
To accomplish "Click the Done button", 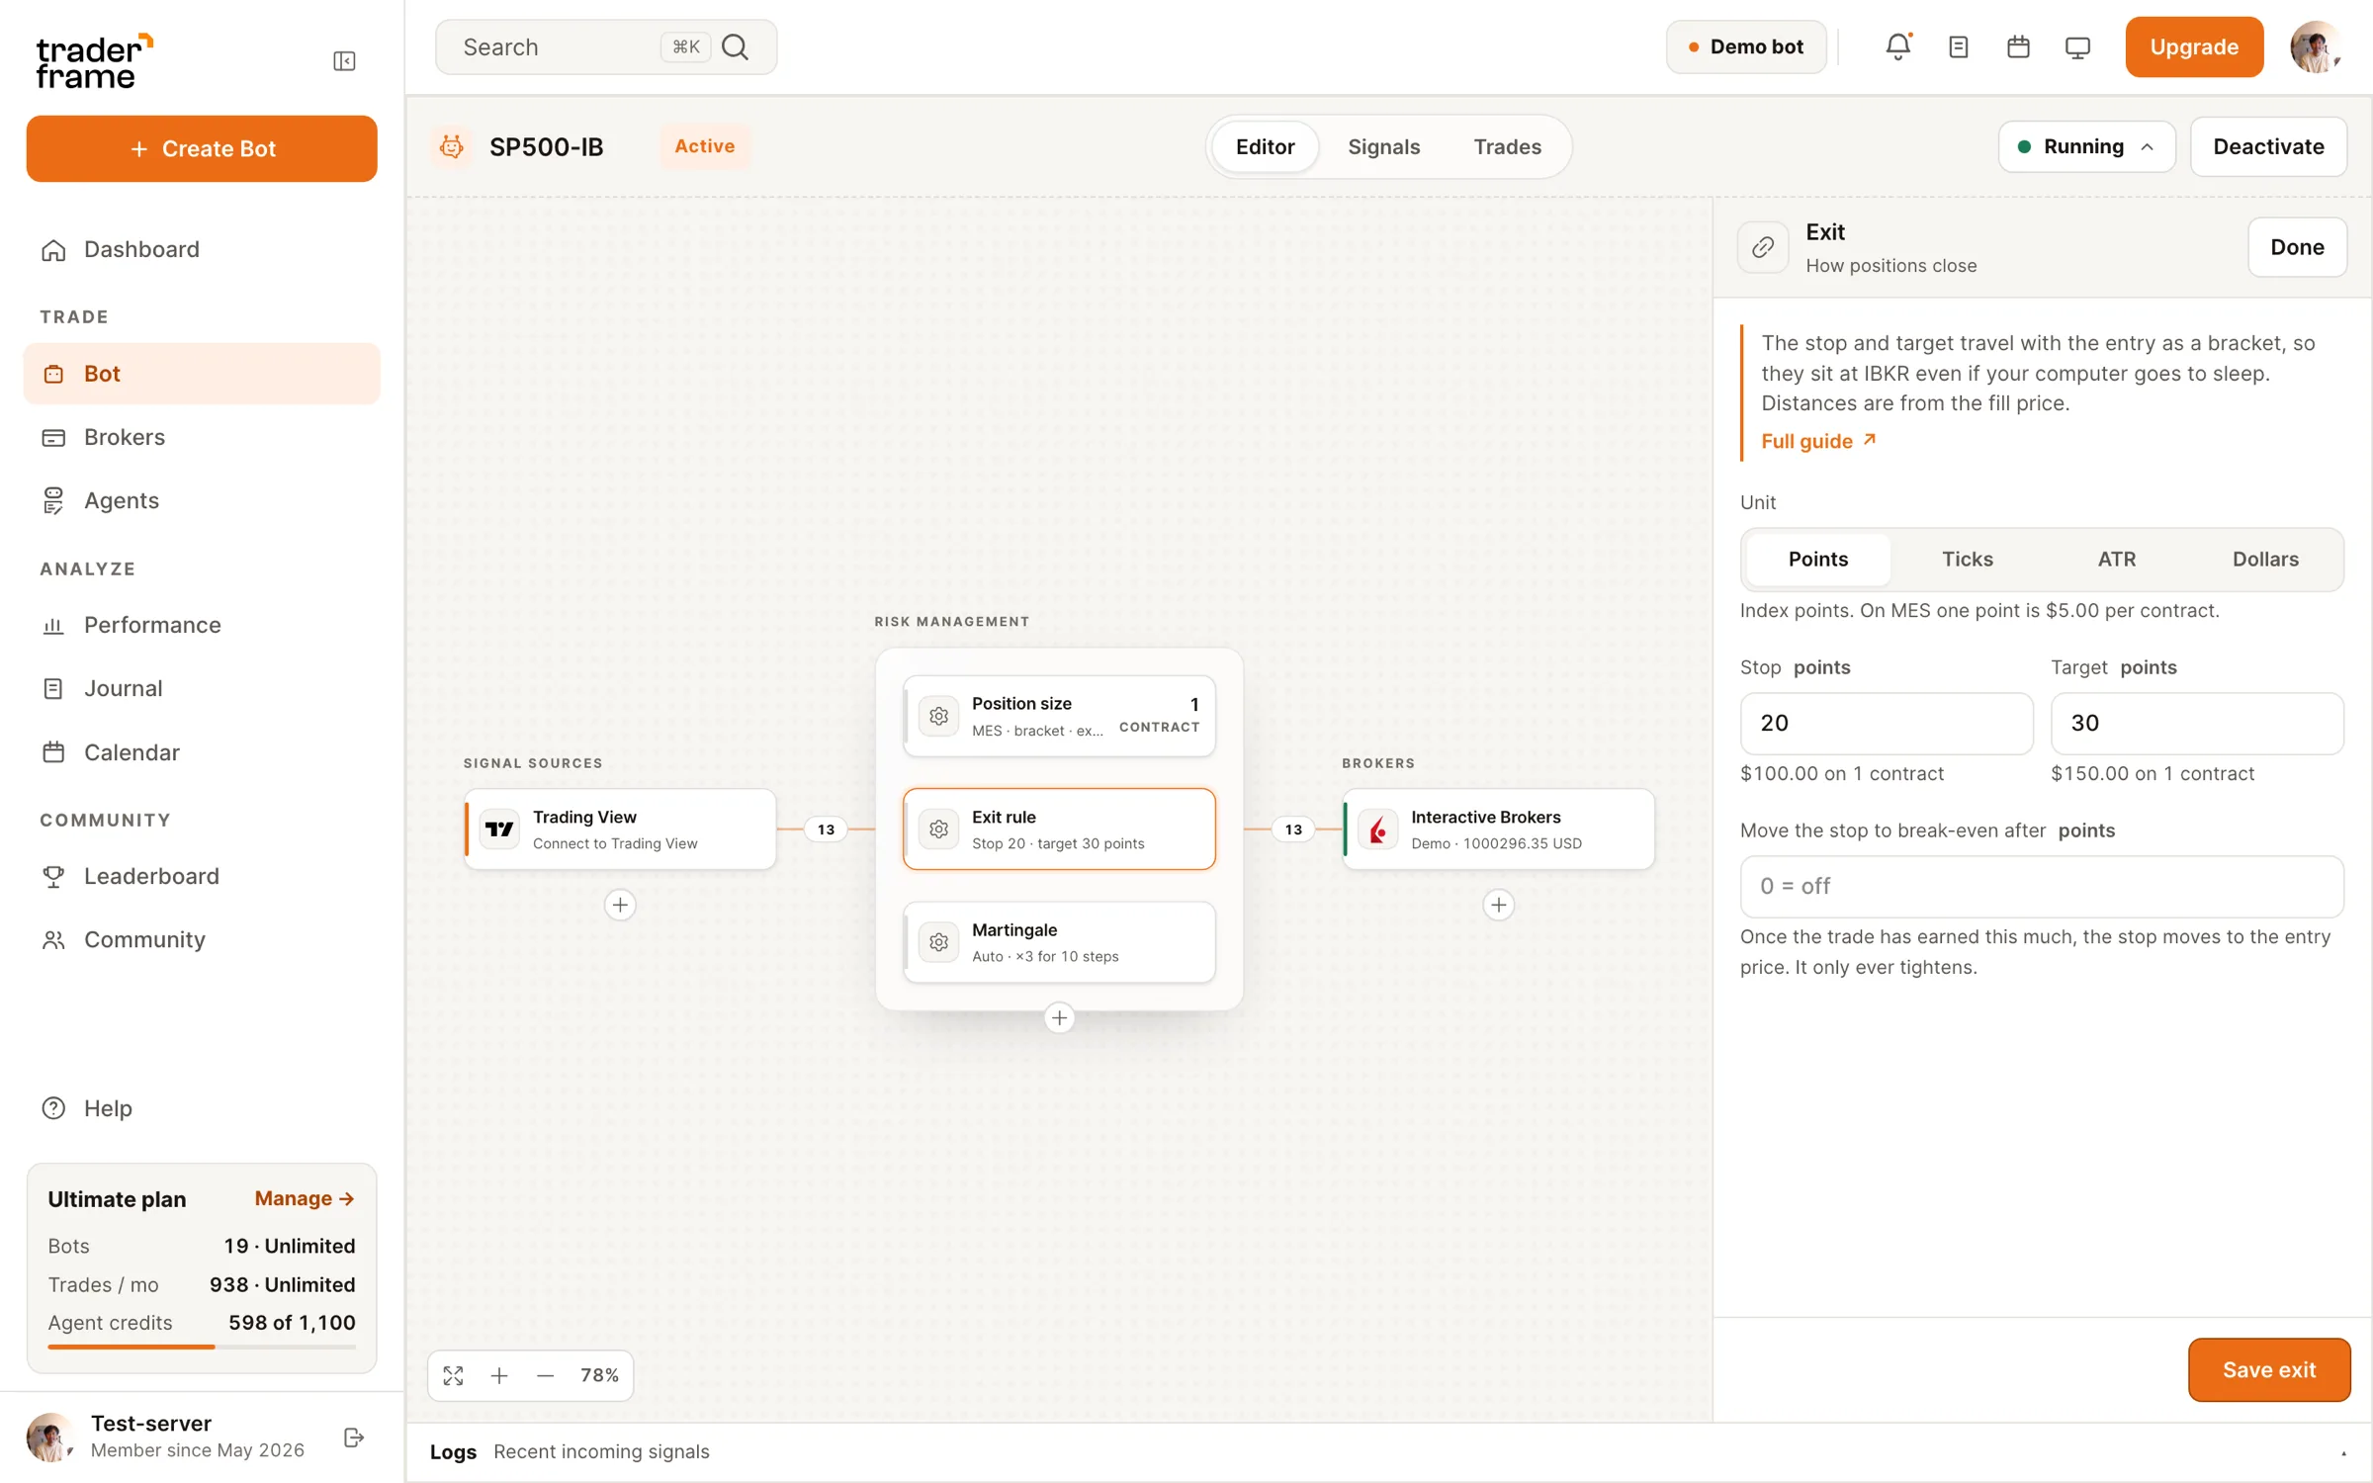I will click(x=2297, y=247).
